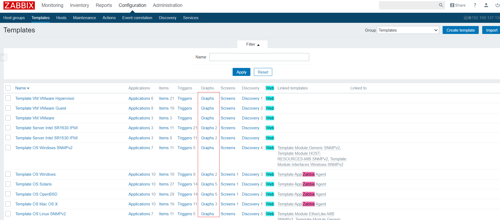Check Template OS Linux SNMPv2 row

(x=8, y=214)
